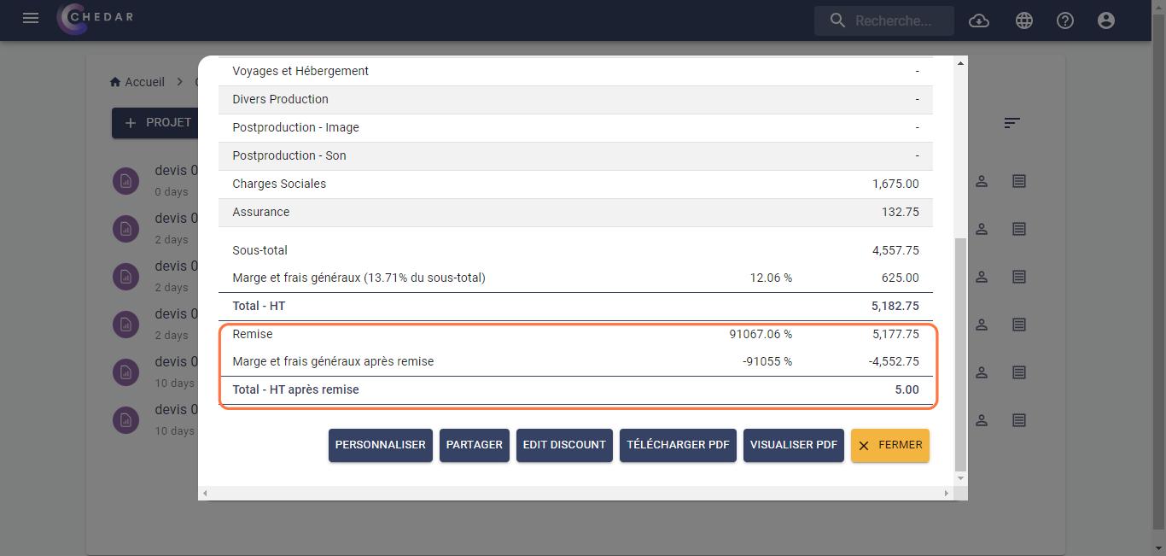The width and height of the screenshot is (1166, 556).
Task: Open the language globe menu
Action: 1024,20
